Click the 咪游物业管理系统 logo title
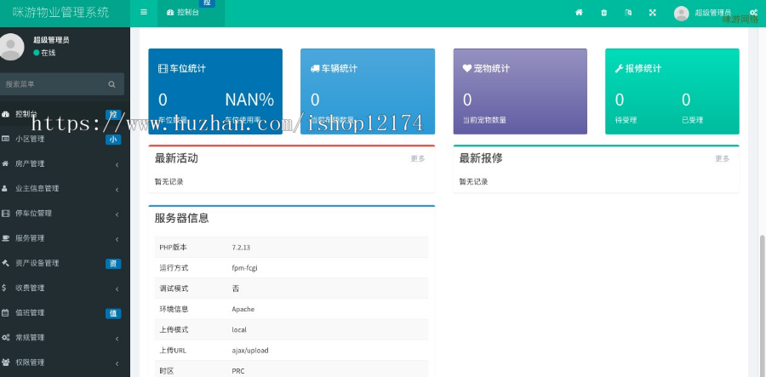 (x=61, y=13)
